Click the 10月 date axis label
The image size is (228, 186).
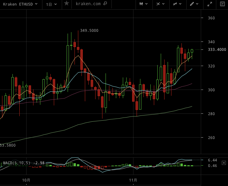(26, 180)
